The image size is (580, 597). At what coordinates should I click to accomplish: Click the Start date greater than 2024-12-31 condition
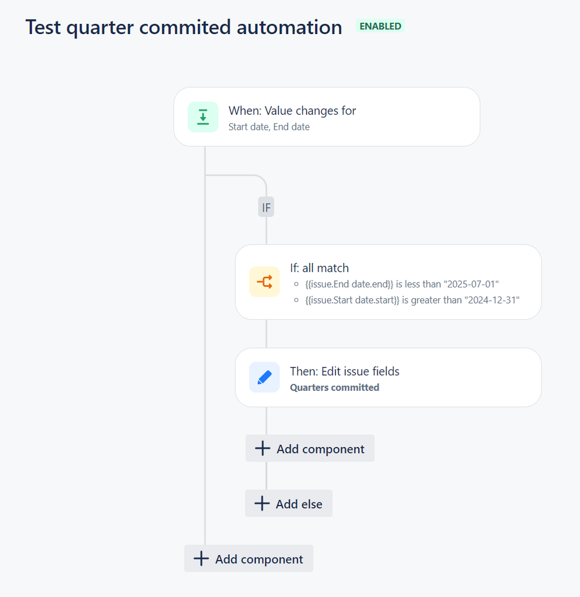(412, 299)
